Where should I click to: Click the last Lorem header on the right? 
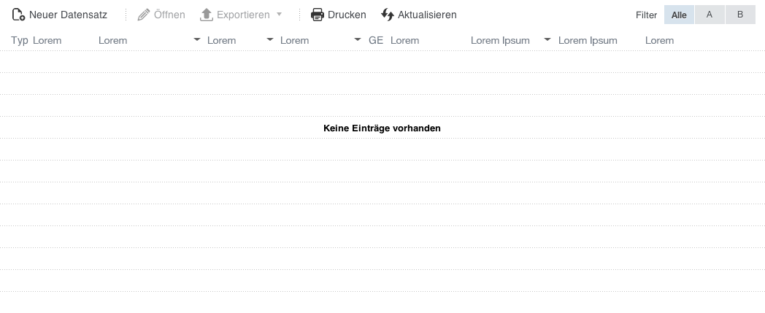659,40
